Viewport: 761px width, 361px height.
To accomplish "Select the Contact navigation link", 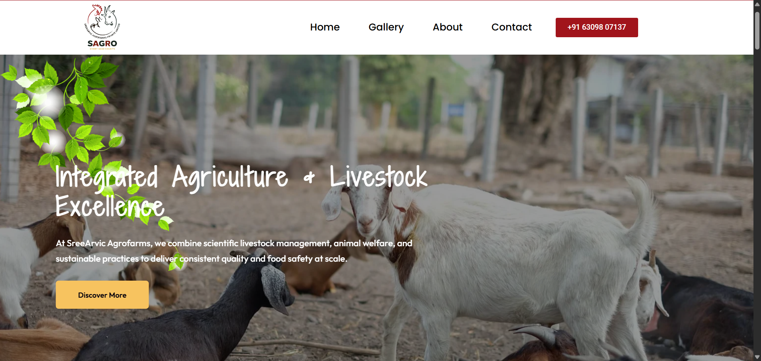I will (x=511, y=27).
